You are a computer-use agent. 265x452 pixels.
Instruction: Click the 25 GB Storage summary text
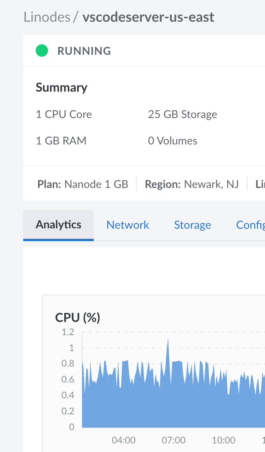click(x=182, y=115)
